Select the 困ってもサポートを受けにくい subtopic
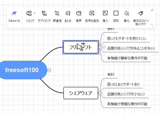The height and width of the screenshot is (114, 160). tap(127, 38)
